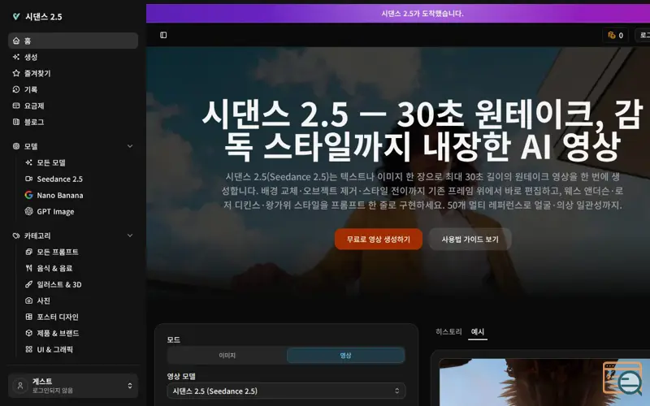Click the video camera icon beside Seedance 2.5

click(x=28, y=179)
